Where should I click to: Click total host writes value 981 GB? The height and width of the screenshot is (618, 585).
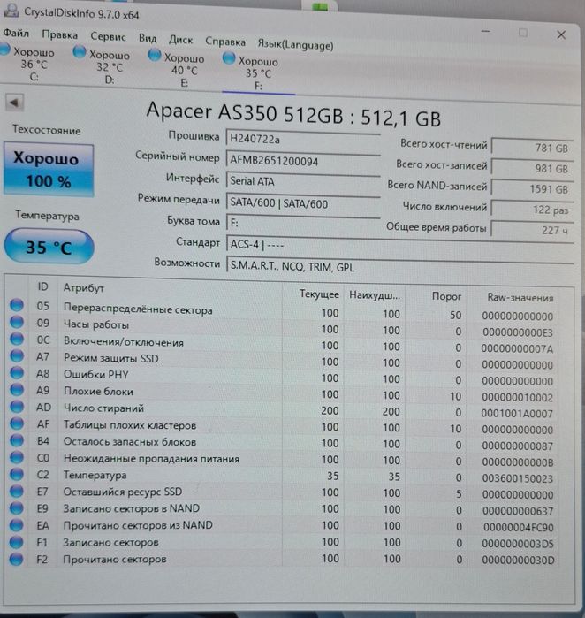coord(532,168)
